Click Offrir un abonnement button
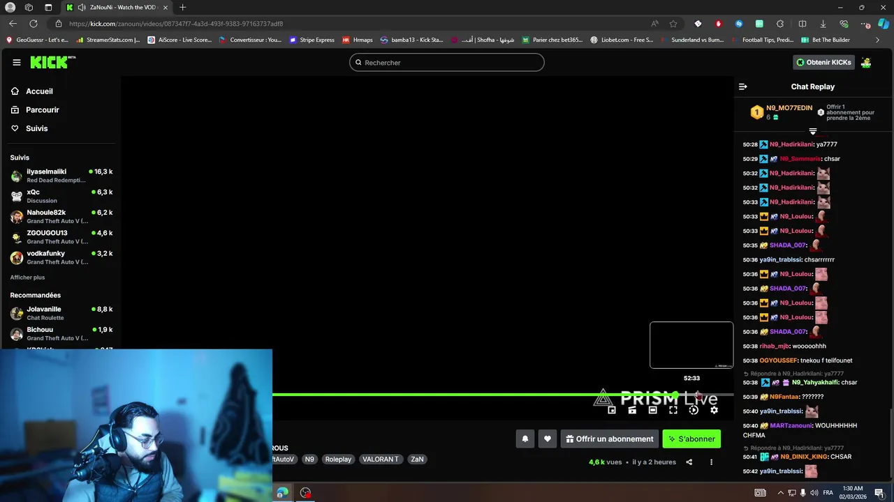This screenshot has height=502, width=894. 609,439
